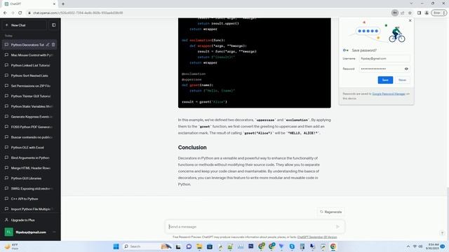This screenshot has width=449, height=252.
Task: Open Skype from the taskbar
Action: [x=292, y=246]
